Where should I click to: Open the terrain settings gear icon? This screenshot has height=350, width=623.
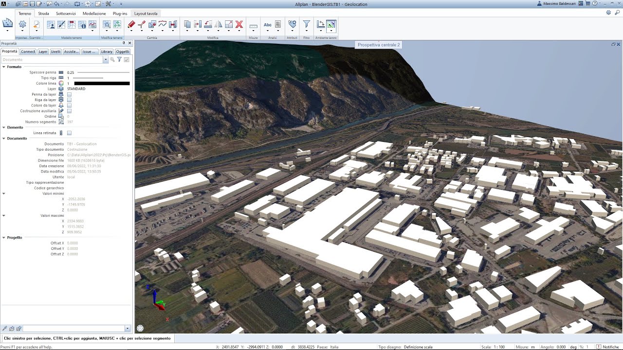click(x=22, y=24)
